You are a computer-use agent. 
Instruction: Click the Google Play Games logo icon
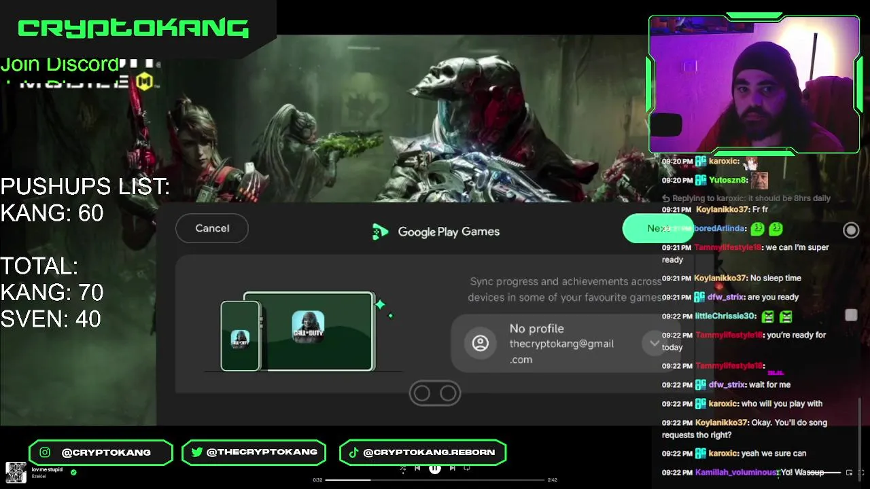pyautogui.click(x=380, y=232)
